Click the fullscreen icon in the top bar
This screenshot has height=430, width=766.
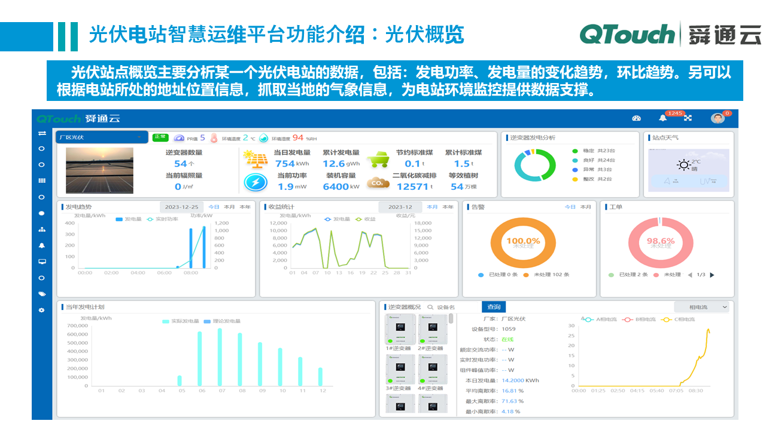688,119
